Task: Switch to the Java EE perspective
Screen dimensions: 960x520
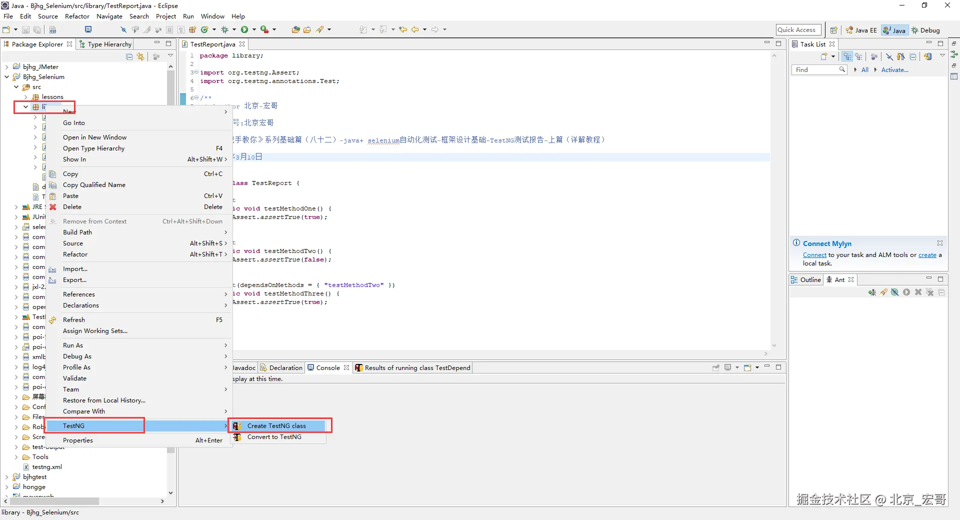Action: pos(861,30)
